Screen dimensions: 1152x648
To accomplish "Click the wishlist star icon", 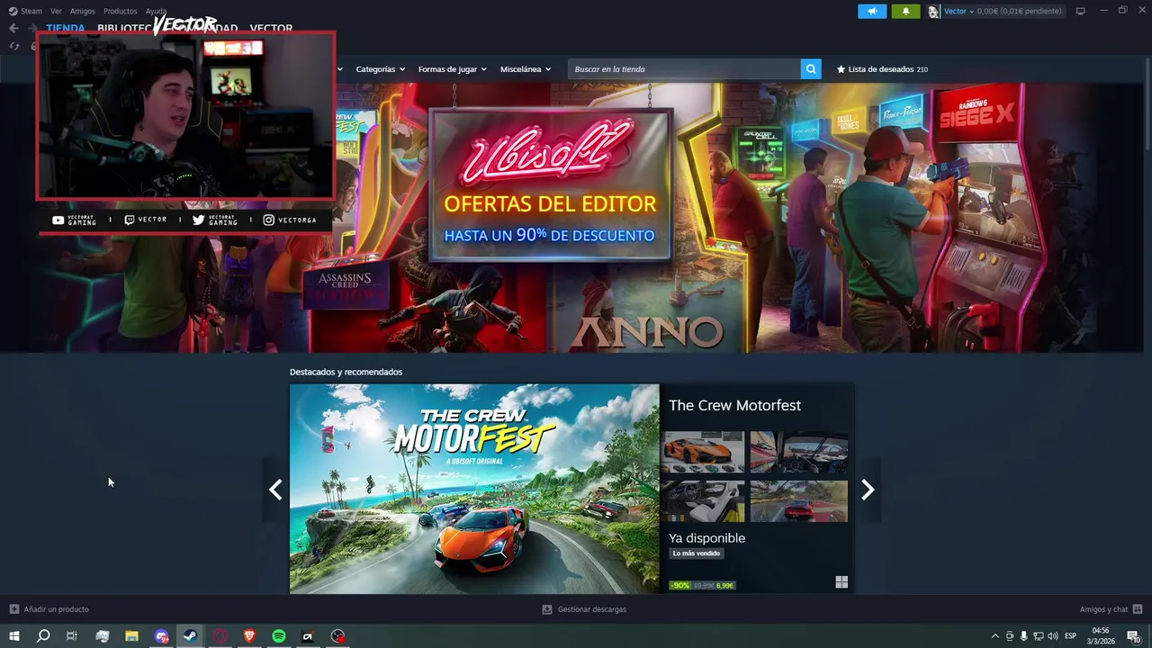I will pyautogui.click(x=841, y=69).
